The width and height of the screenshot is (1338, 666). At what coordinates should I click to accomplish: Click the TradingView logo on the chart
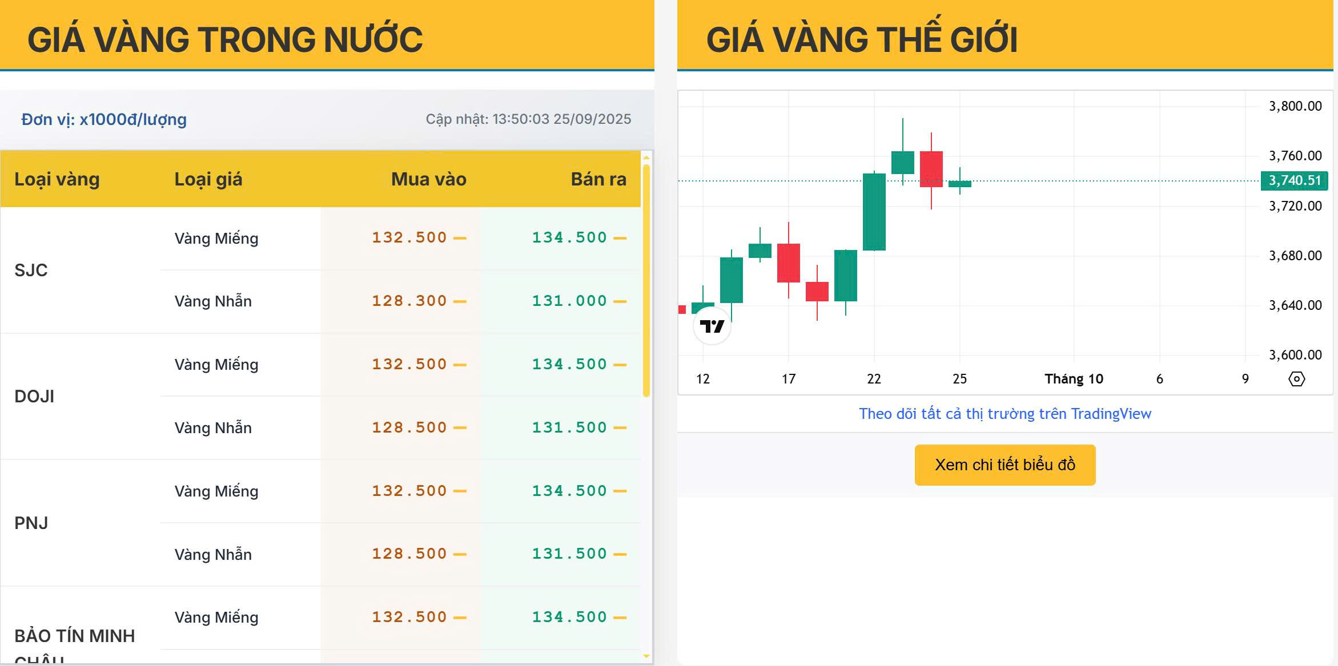coord(712,326)
